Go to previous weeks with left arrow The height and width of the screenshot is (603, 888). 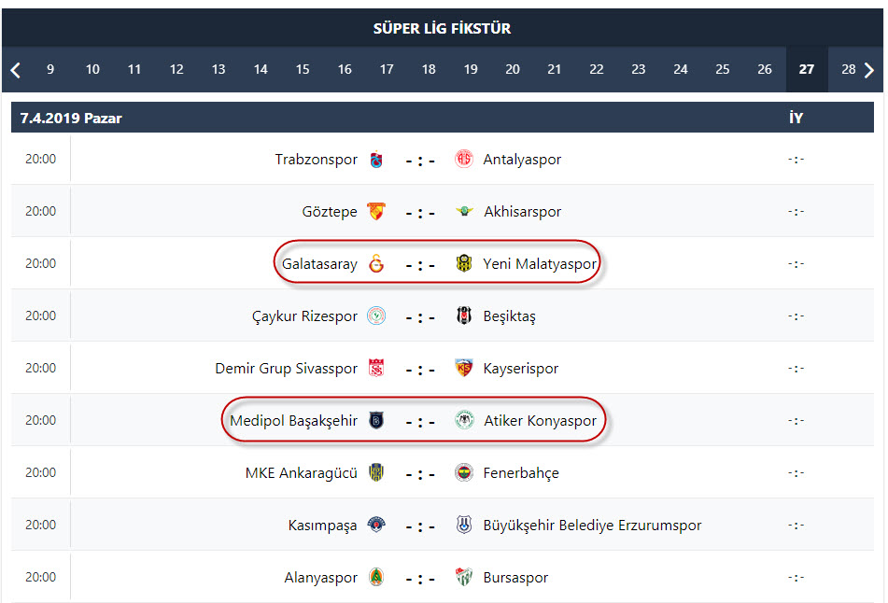click(x=15, y=70)
